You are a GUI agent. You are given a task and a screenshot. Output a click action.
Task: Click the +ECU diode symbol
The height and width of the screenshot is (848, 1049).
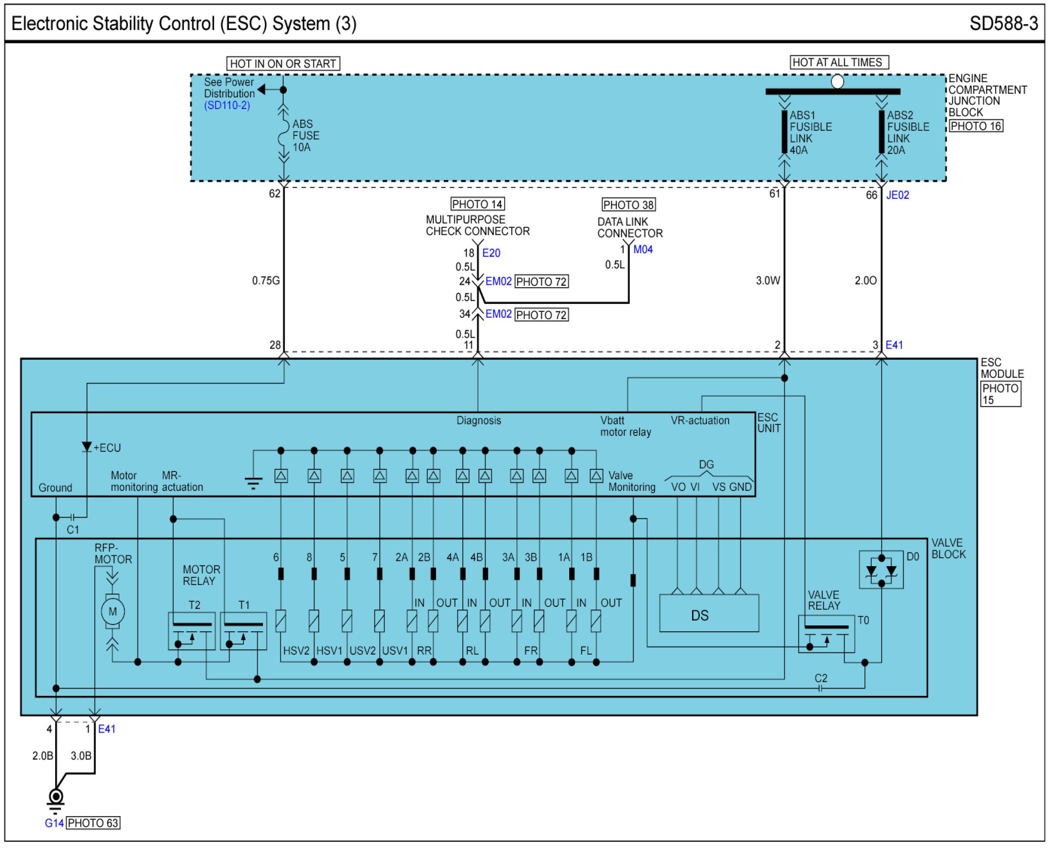[x=87, y=447]
